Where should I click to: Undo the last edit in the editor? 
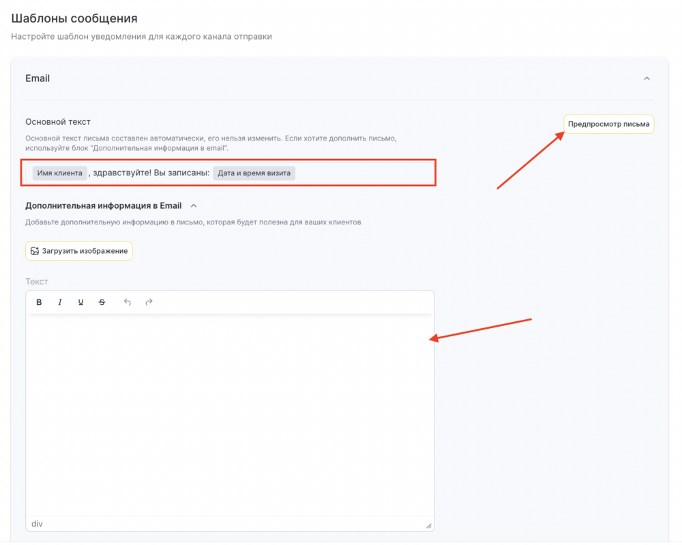click(x=127, y=302)
